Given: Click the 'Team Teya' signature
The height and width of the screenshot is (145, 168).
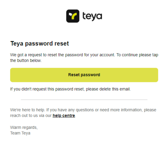Looking at the screenshot, I should pyautogui.click(x=20, y=133).
